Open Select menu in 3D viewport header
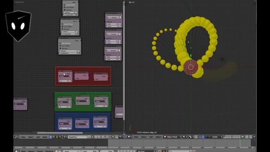The image size is (270, 152). [x=144, y=137]
